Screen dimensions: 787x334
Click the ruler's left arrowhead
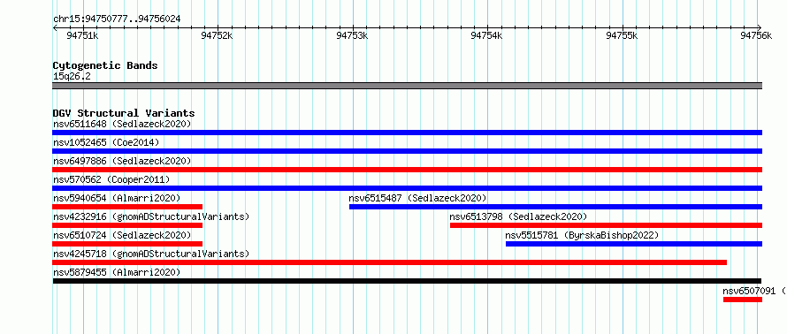tap(55, 27)
